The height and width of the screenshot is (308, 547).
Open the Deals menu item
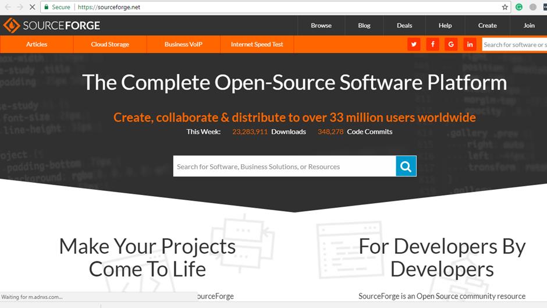pos(404,26)
